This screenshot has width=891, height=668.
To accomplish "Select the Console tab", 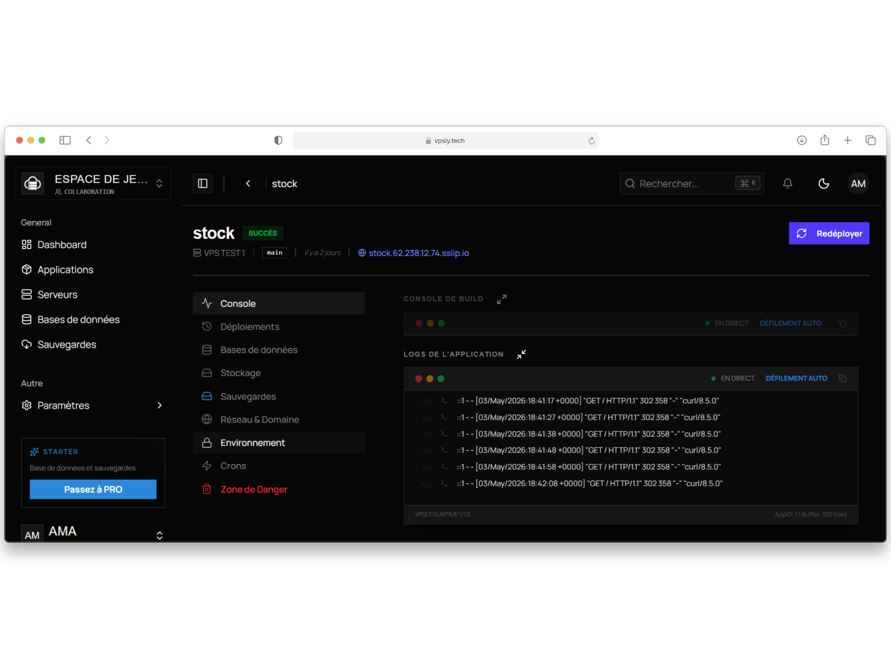I will click(278, 303).
